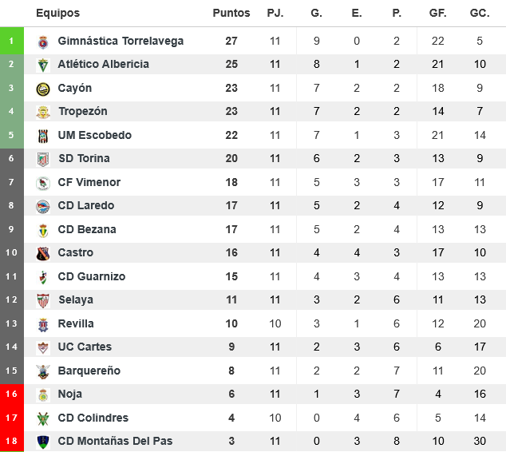Open CD Montañas Del Pas team page
This screenshot has width=506, height=452.
pos(115,441)
